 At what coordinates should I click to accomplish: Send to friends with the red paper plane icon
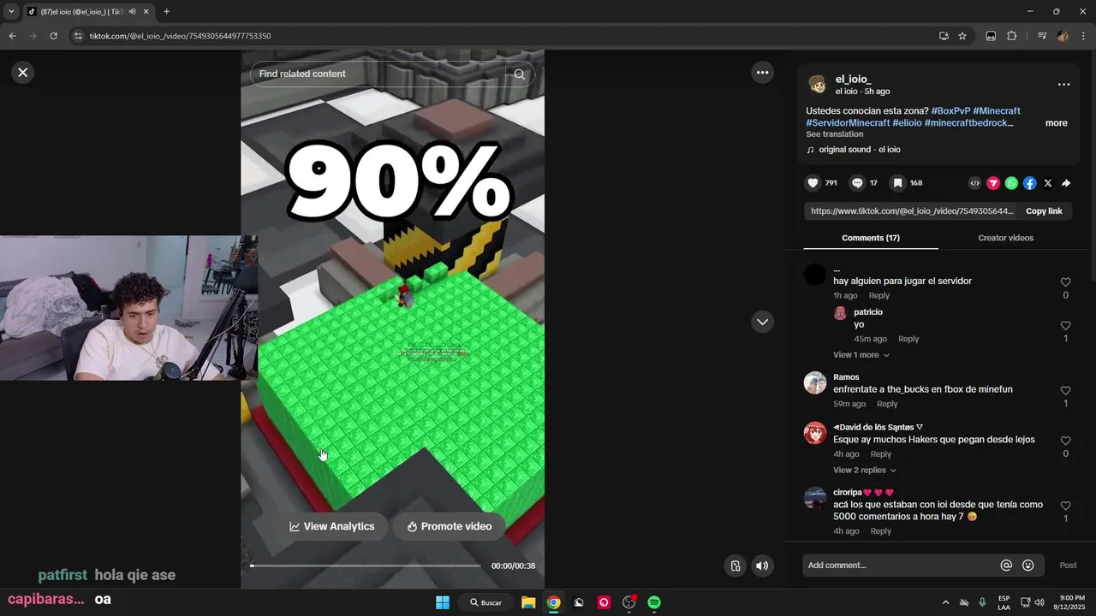[x=993, y=183]
